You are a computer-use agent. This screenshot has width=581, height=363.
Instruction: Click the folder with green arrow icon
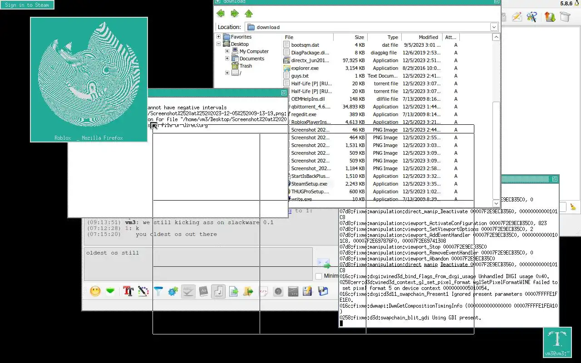[248, 291]
